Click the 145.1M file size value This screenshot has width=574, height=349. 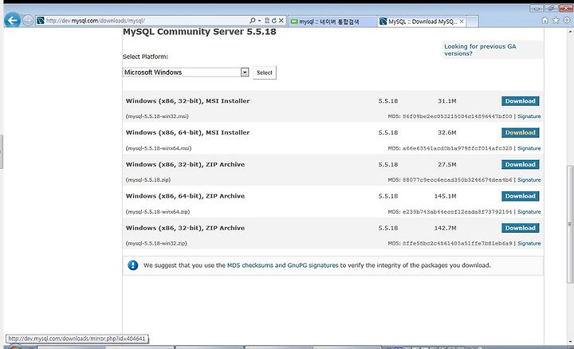point(445,196)
